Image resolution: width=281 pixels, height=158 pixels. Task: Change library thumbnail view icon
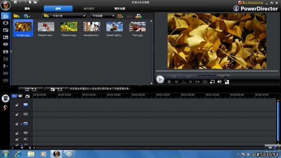coord(120,16)
